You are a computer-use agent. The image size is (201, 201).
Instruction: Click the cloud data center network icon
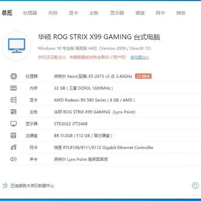pyautogui.click(x=5, y=186)
